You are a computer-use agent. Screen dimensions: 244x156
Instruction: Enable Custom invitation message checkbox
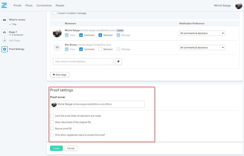[x=54, y=13]
